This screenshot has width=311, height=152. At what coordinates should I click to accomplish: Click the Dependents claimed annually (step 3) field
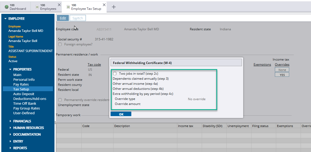point(141,78)
